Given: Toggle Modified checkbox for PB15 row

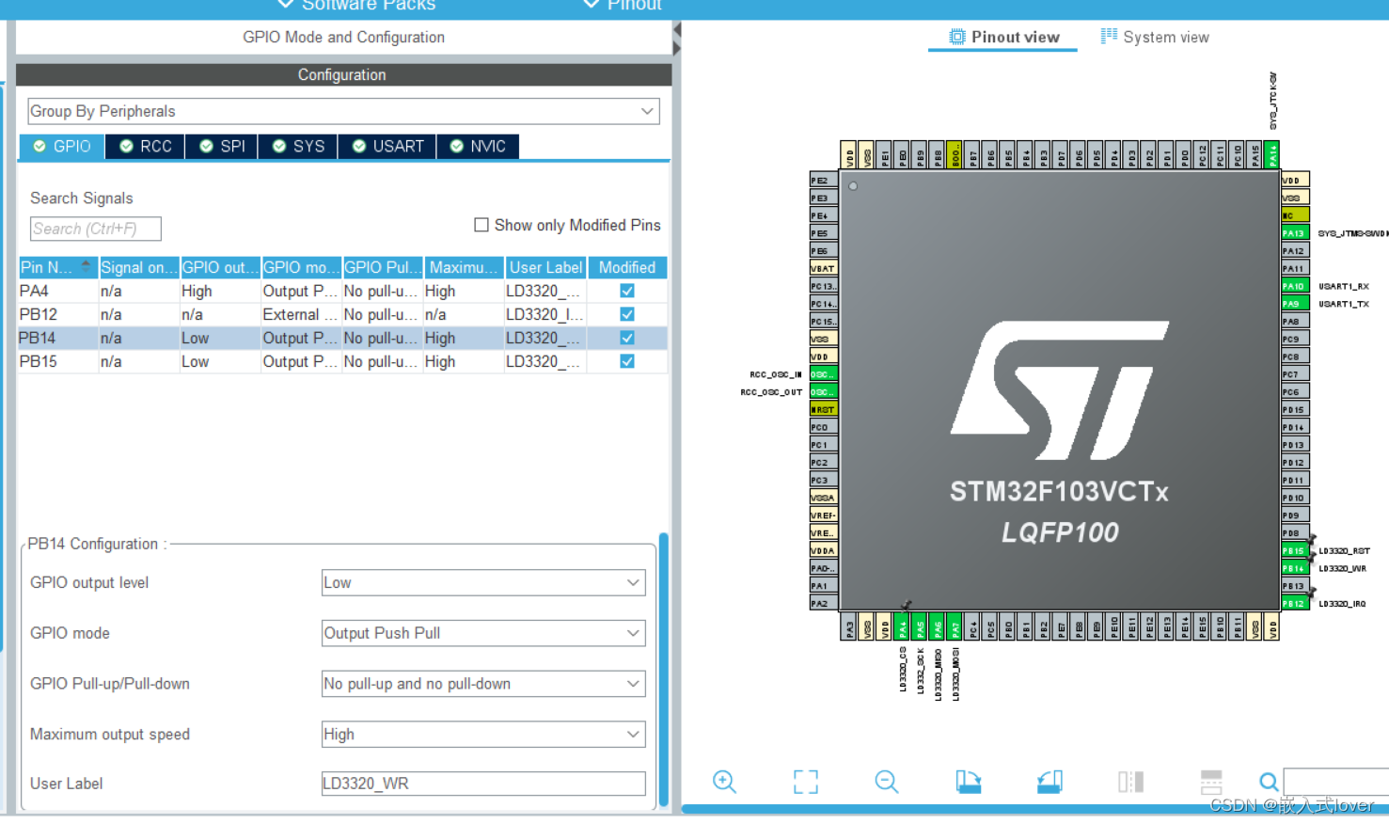Looking at the screenshot, I should click(x=627, y=361).
